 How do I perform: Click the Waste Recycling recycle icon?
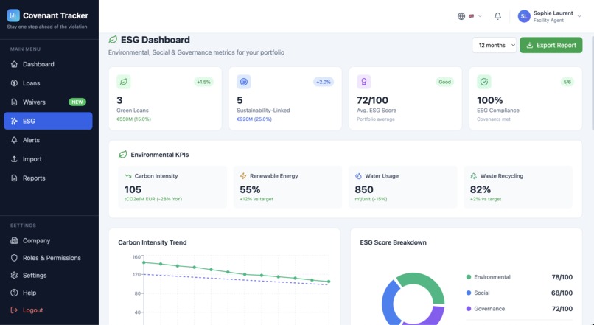[x=474, y=176]
